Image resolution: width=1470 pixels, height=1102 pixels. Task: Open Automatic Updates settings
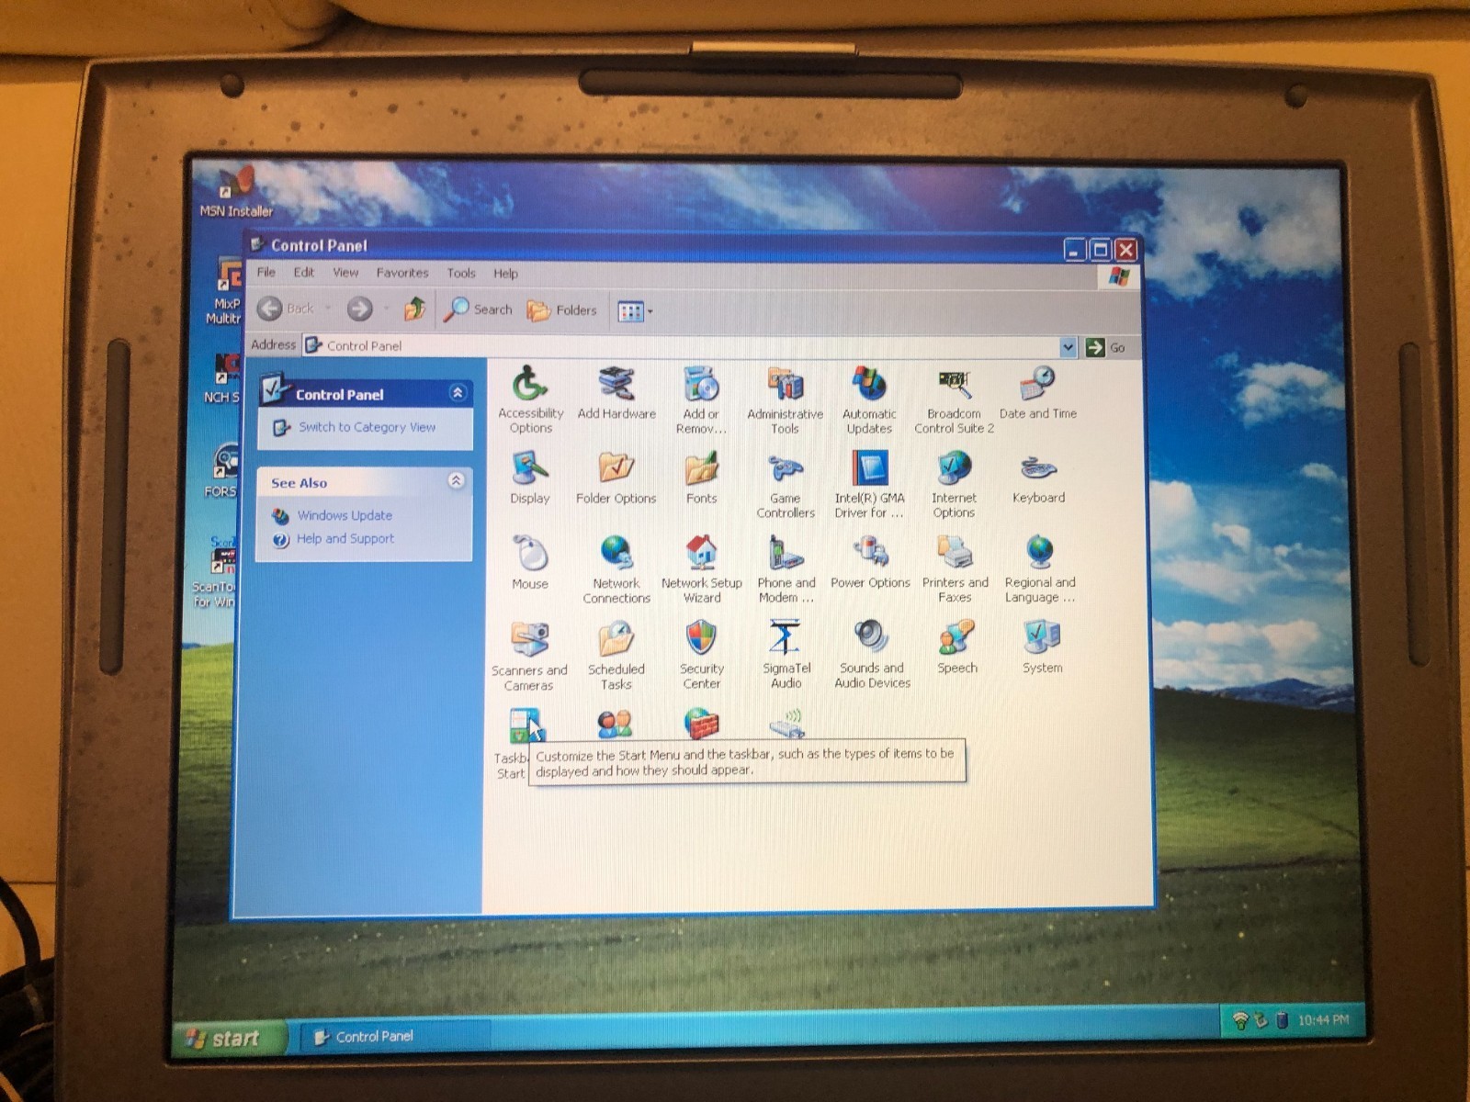point(869,400)
